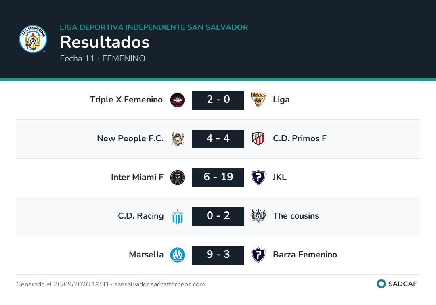Screen dimensions: 436x305
Task: Click the Resultados heading
Action: (105, 42)
